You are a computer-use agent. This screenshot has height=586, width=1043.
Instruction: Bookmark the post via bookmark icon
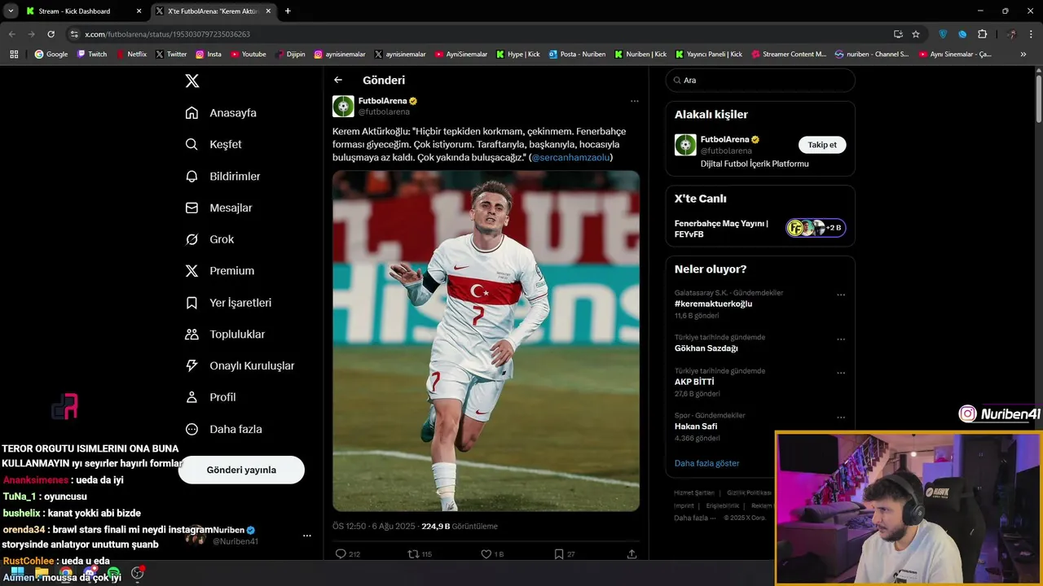(x=558, y=554)
